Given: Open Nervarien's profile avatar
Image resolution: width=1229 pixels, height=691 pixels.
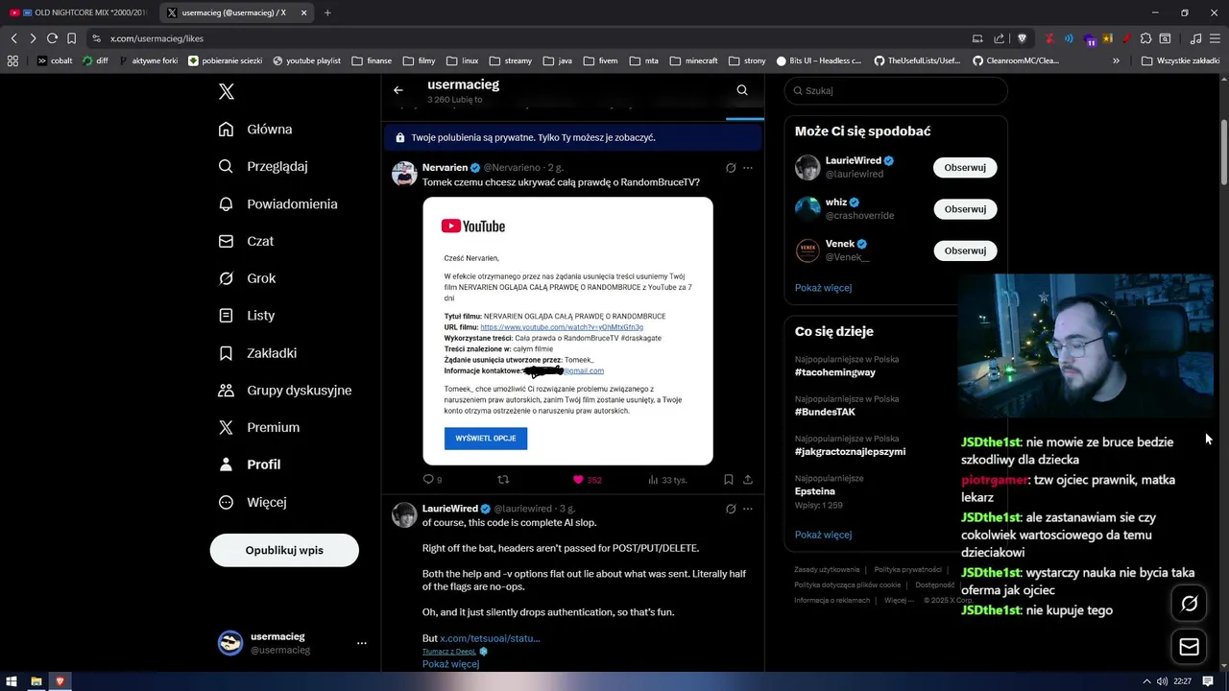Looking at the screenshot, I should coord(404,174).
